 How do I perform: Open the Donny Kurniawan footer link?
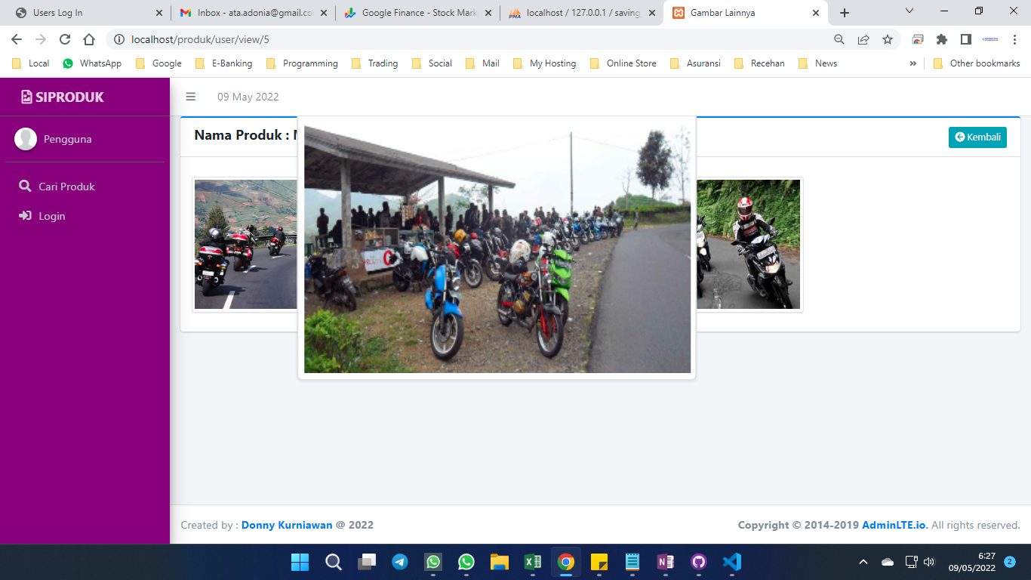(x=287, y=525)
